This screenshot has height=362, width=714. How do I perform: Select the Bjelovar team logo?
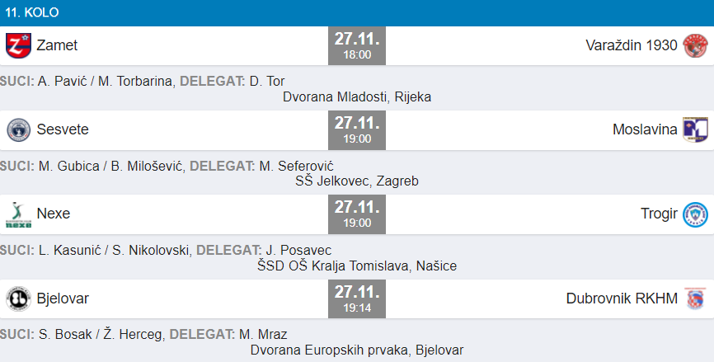click(x=18, y=299)
